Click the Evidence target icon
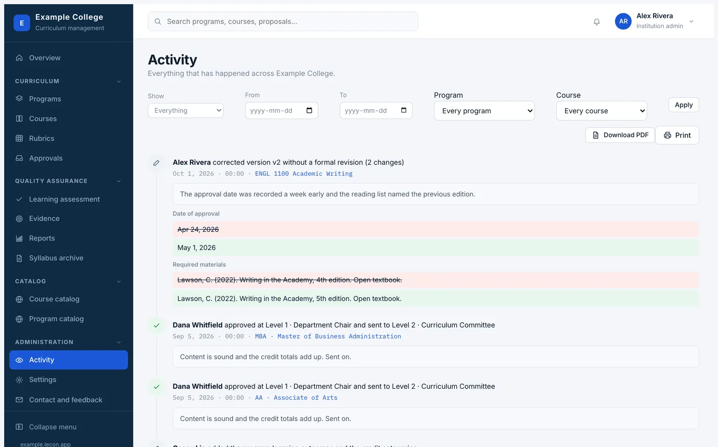 click(x=19, y=219)
